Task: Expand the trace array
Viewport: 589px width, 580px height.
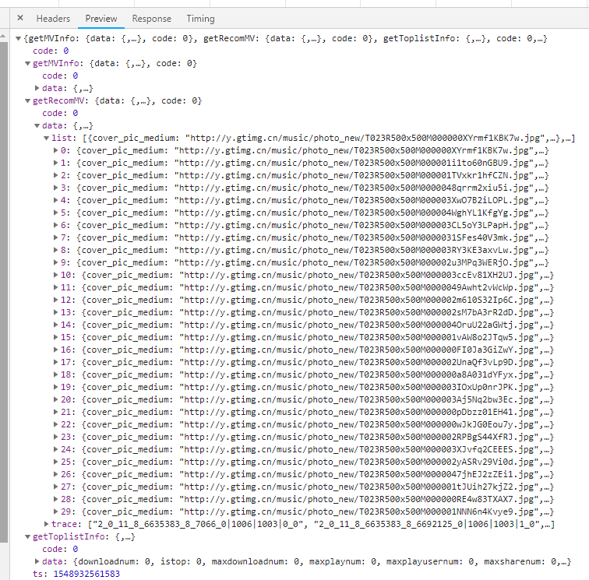Action: tap(46, 524)
